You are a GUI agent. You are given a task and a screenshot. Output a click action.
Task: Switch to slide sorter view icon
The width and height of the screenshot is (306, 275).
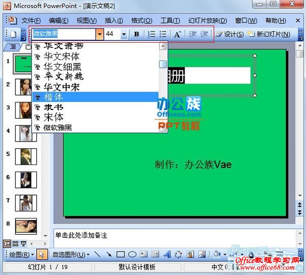[x=15, y=243]
